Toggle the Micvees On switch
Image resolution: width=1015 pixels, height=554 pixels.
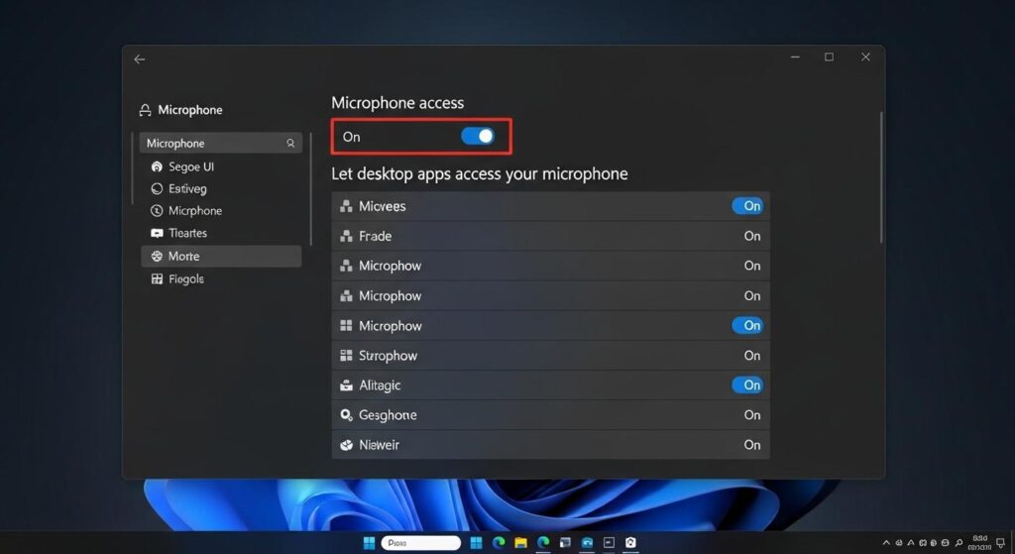pyautogui.click(x=747, y=206)
